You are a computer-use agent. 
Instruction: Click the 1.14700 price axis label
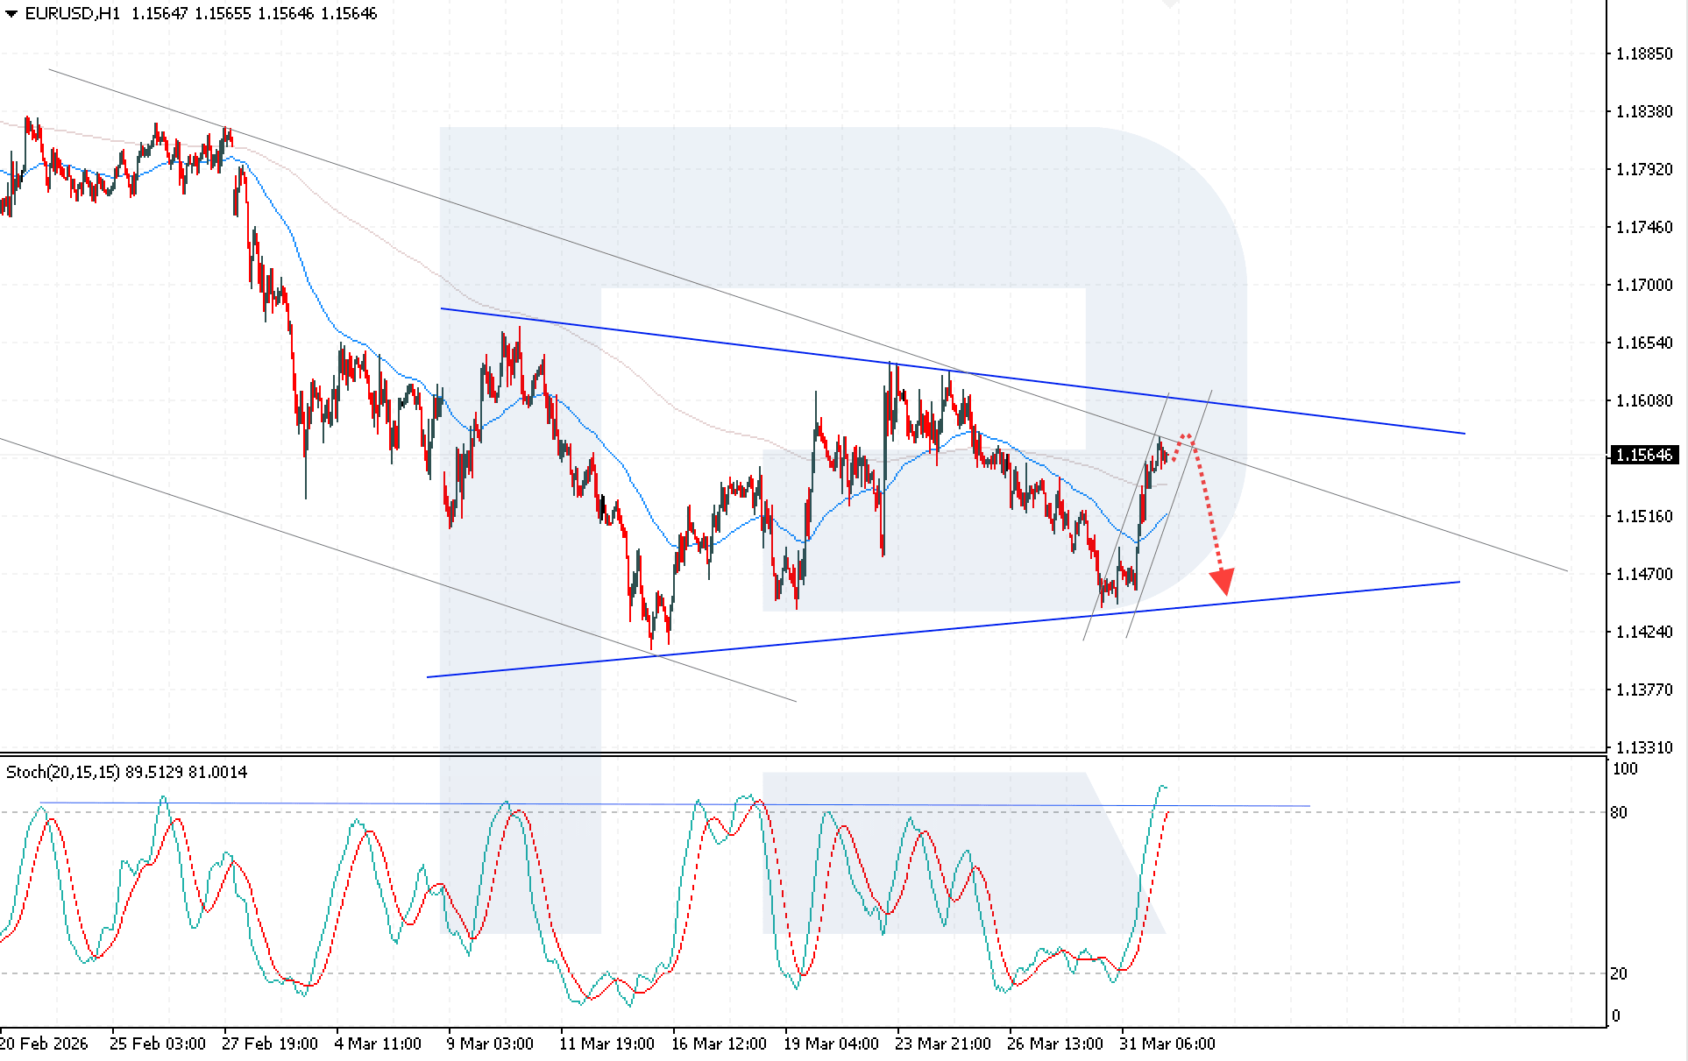[x=1644, y=574]
